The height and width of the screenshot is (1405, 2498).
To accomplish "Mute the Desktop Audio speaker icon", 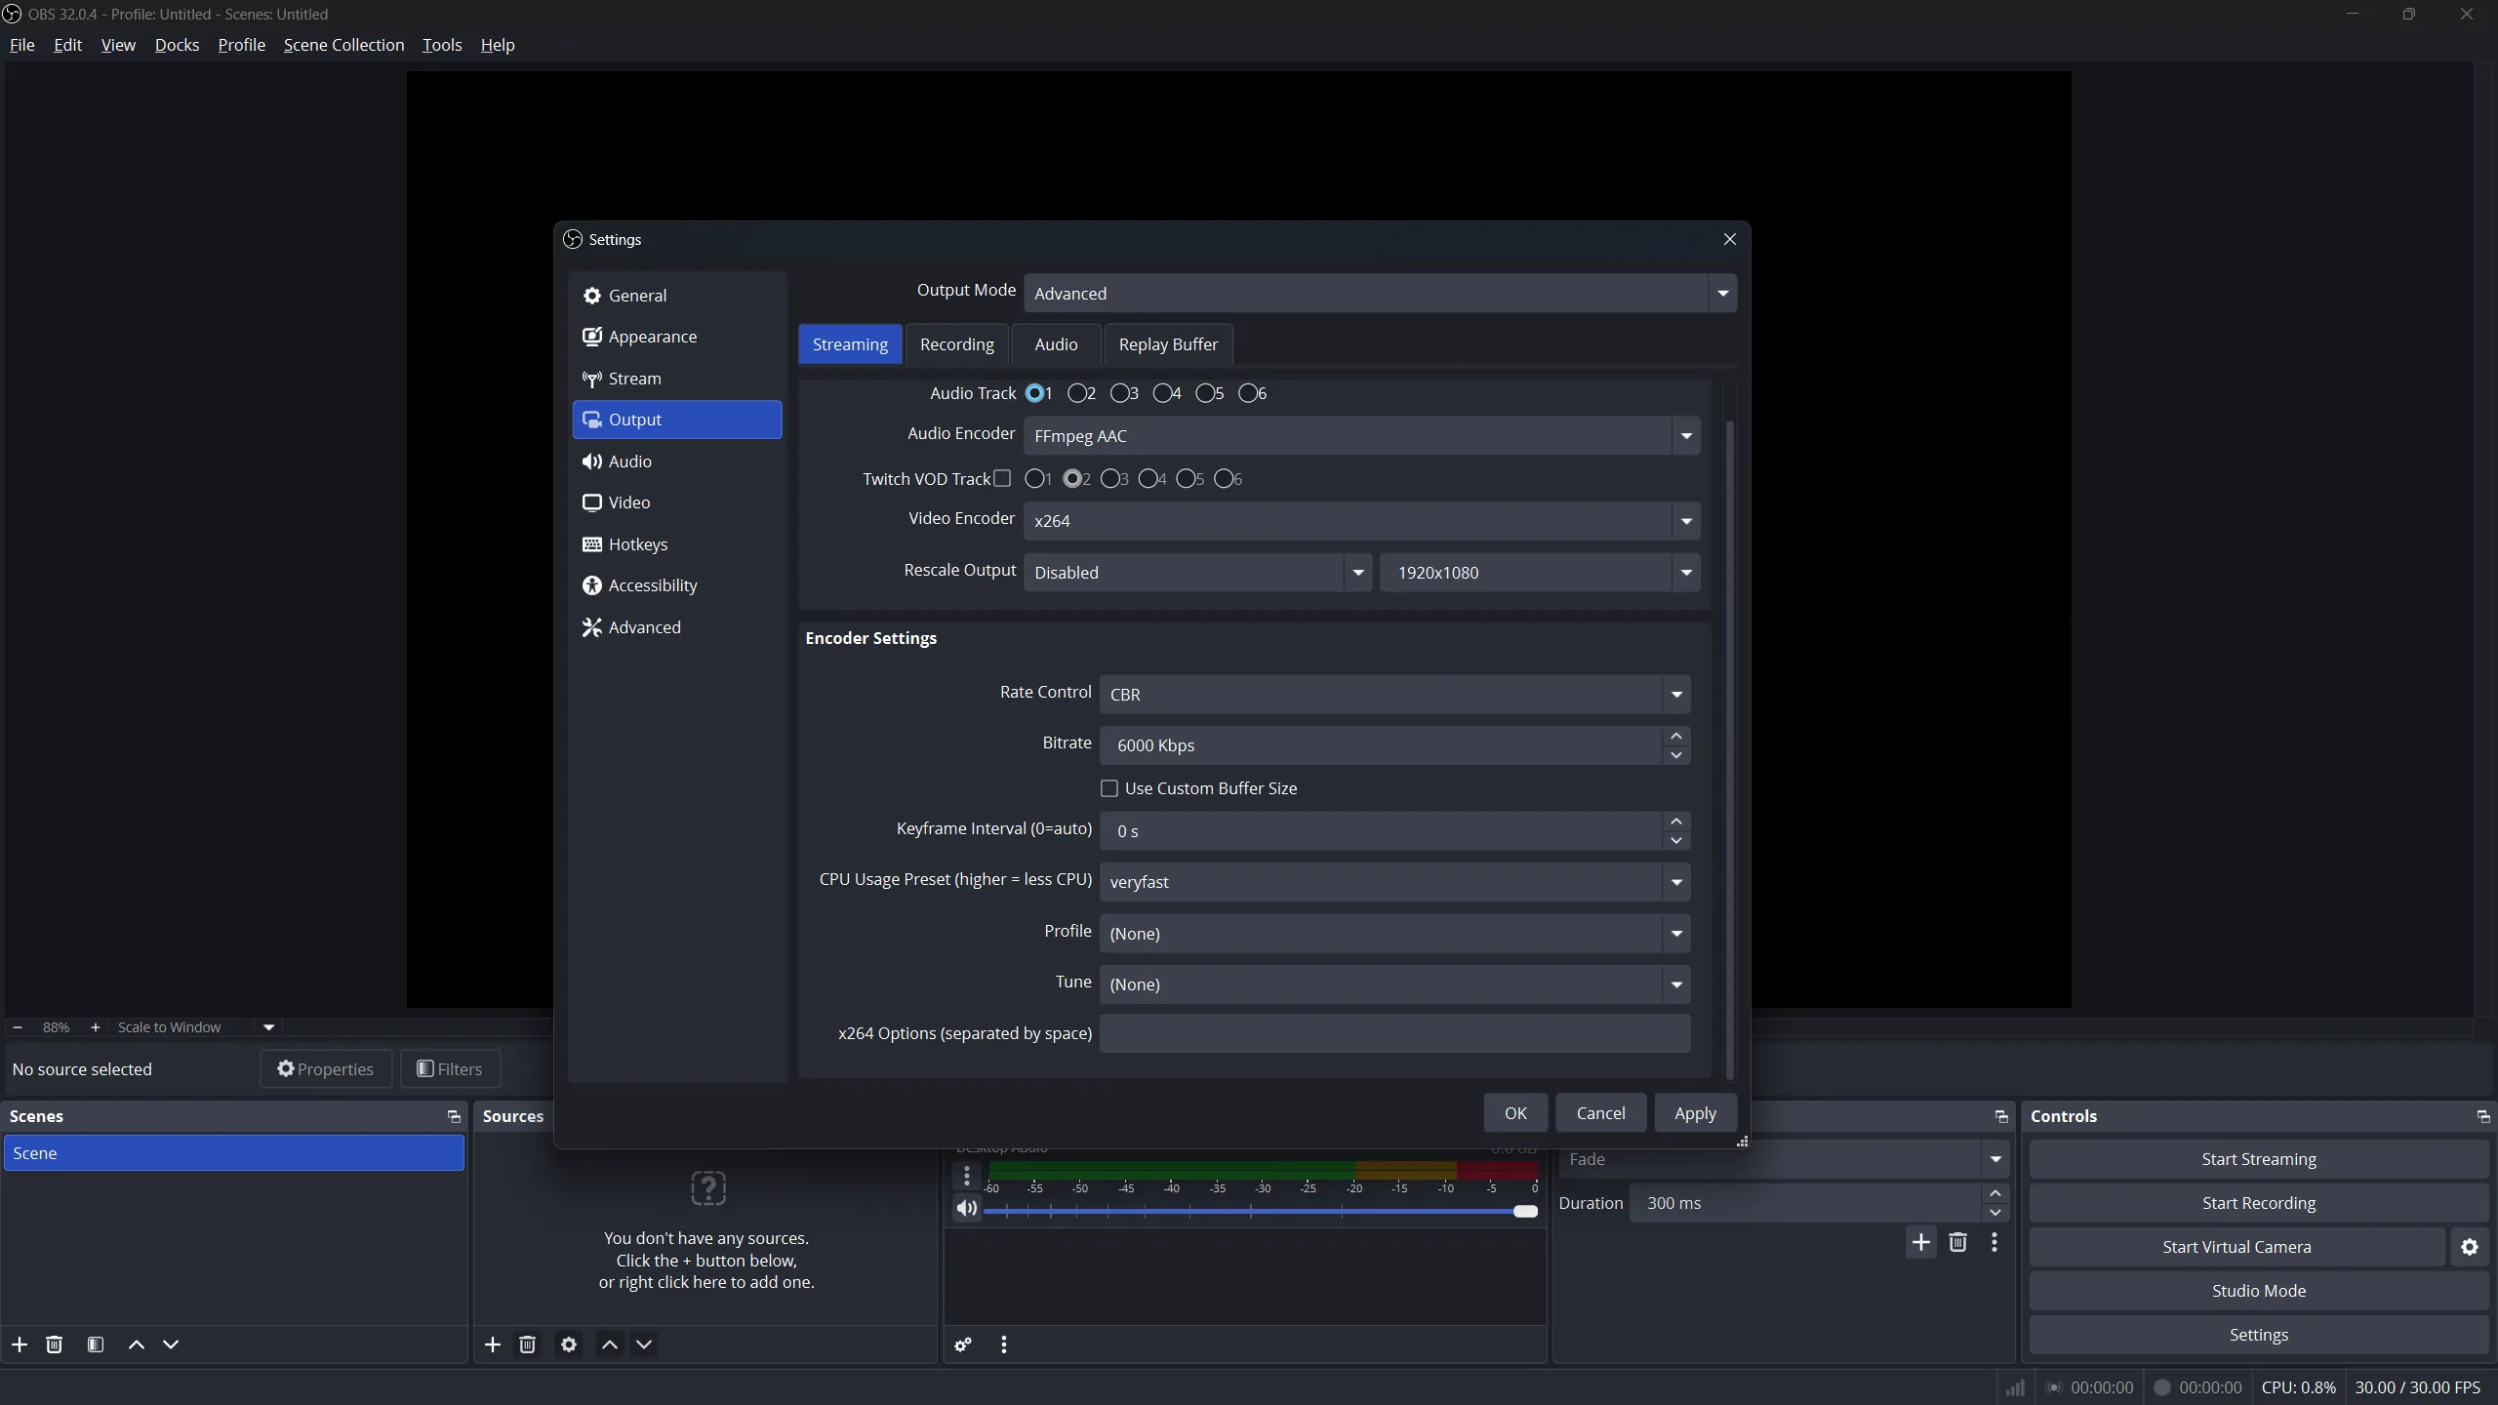I will click(966, 1209).
